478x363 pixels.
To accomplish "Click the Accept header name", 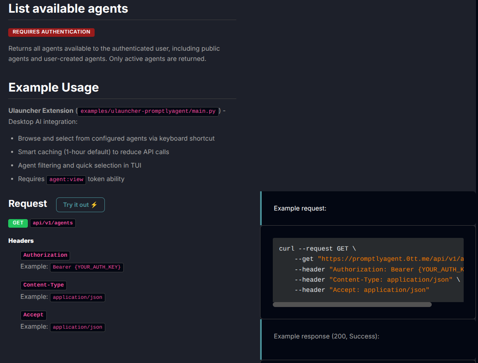I will coord(33,315).
